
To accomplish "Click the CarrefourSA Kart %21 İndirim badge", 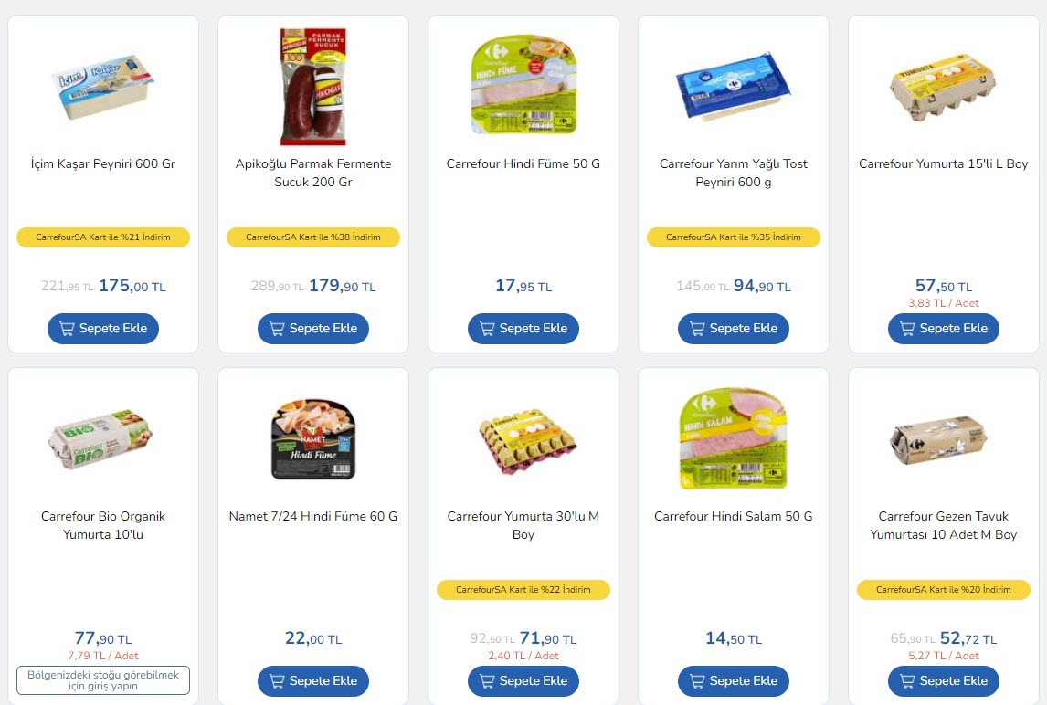I will 102,237.
